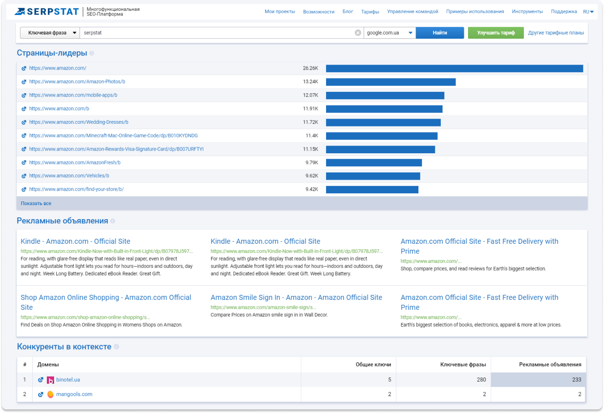604x413 pixels.
Task: Open external link icon for mangools.com
Action: tap(40, 394)
